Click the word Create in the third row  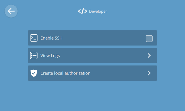point(47,73)
